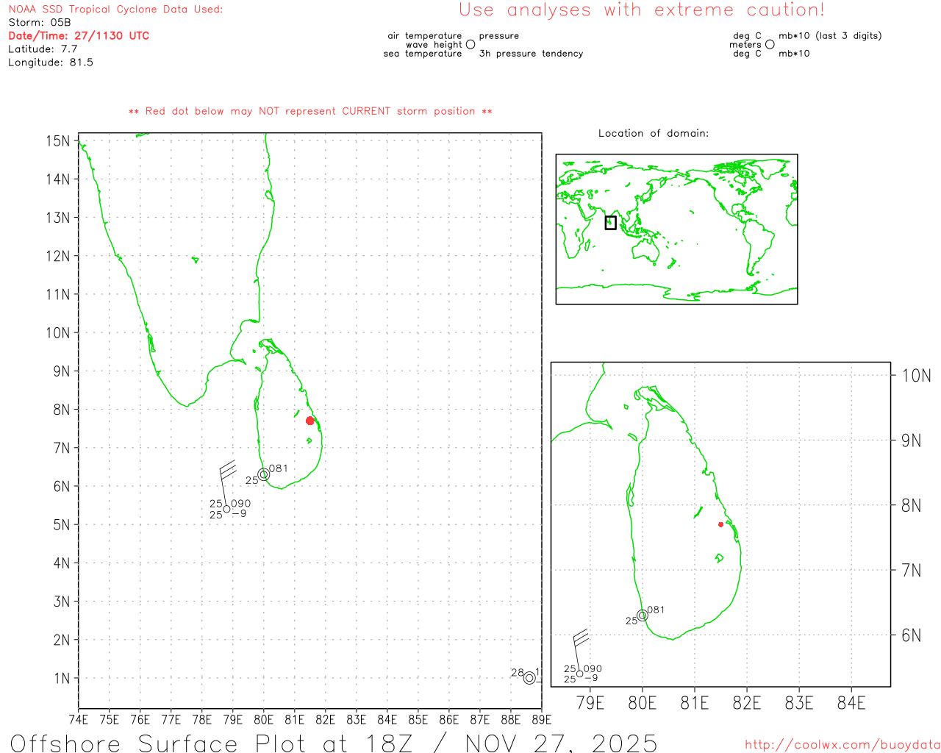
Task: Select buoy circle with 090 pressure, inset map
Action: [580, 674]
